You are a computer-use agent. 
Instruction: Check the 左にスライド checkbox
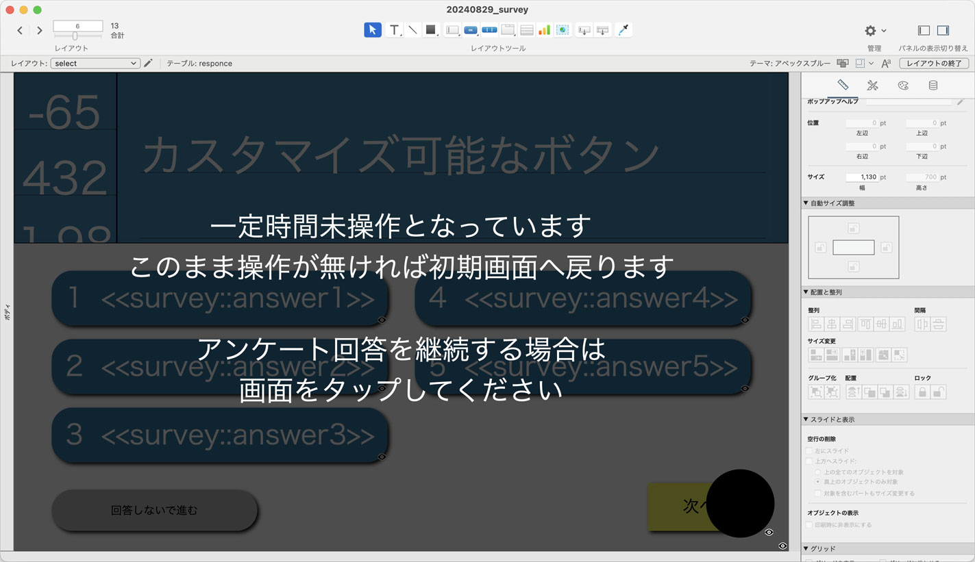[809, 451]
